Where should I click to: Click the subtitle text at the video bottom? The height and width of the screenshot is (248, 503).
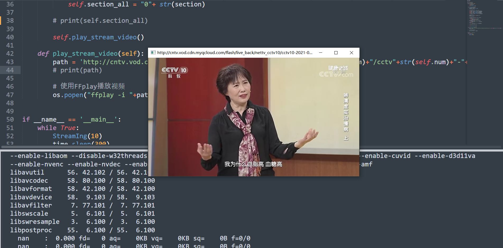pyautogui.click(x=253, y=164)
